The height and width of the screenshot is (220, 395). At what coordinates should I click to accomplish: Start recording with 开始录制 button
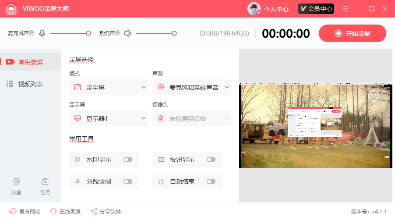353,33
